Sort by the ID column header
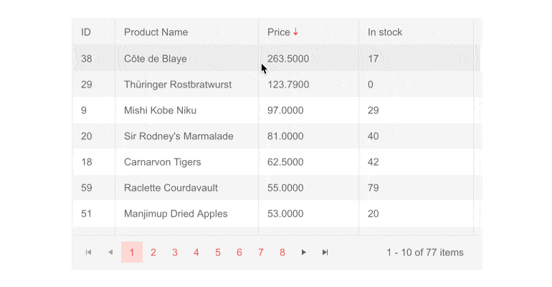 click(86, 32)
